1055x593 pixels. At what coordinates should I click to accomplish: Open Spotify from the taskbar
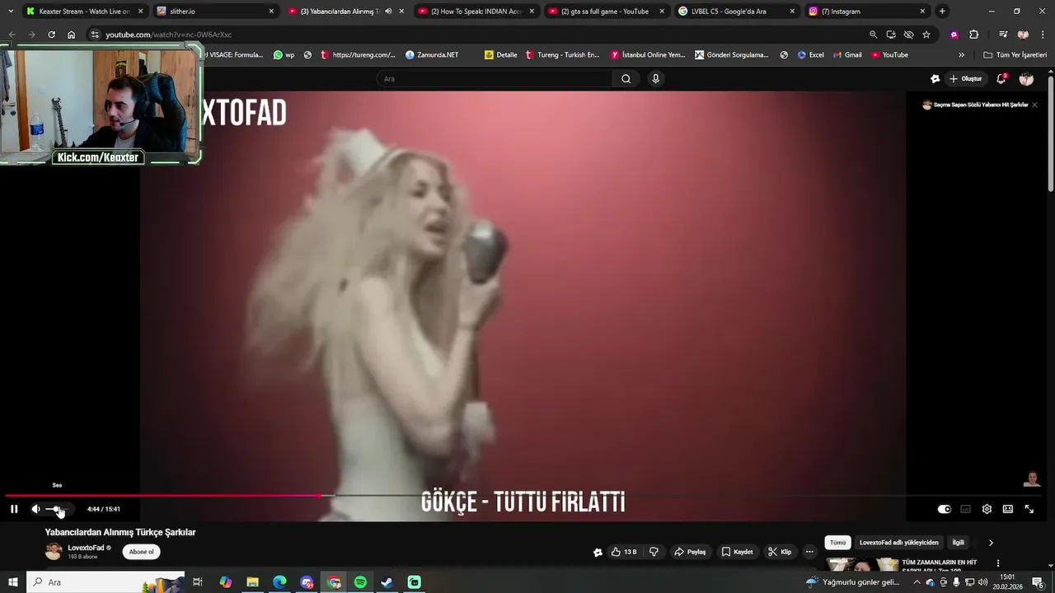coord(360,582)
